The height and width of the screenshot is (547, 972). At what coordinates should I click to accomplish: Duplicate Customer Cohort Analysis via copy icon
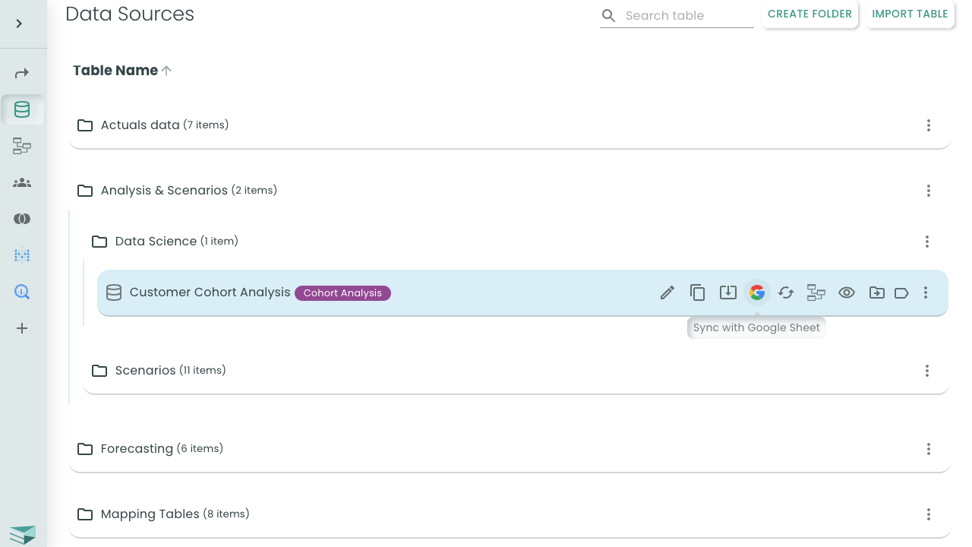tap(697, 292)
